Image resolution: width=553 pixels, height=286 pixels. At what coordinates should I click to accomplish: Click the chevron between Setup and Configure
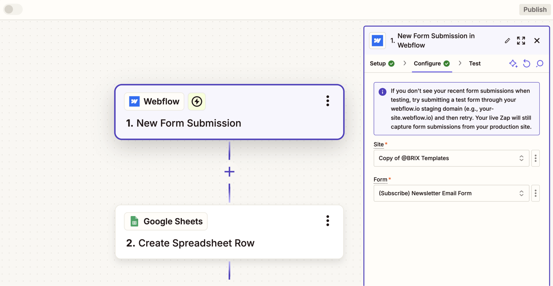coord(405,63)
